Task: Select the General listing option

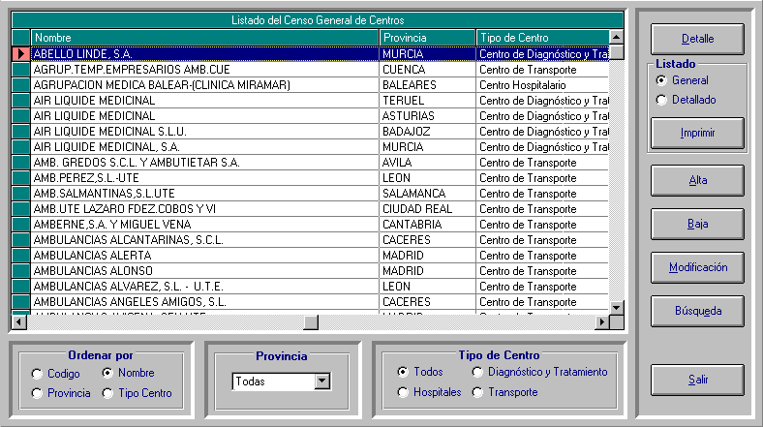Action: [x=661, y=80]
